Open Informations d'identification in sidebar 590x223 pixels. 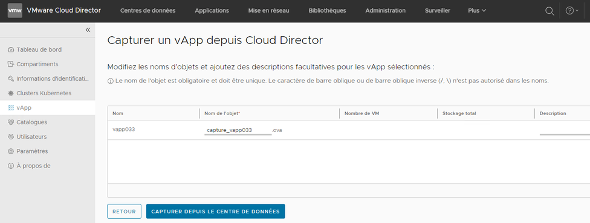(53, 79)
